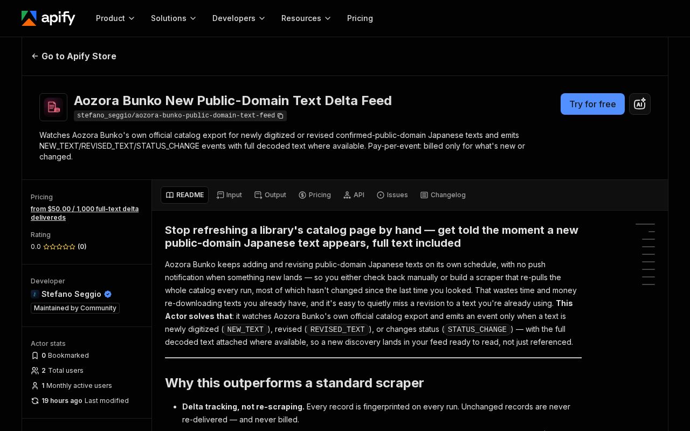
Task: Click the verified badge beside Stefano Seggio
Action: click(108, 294)
